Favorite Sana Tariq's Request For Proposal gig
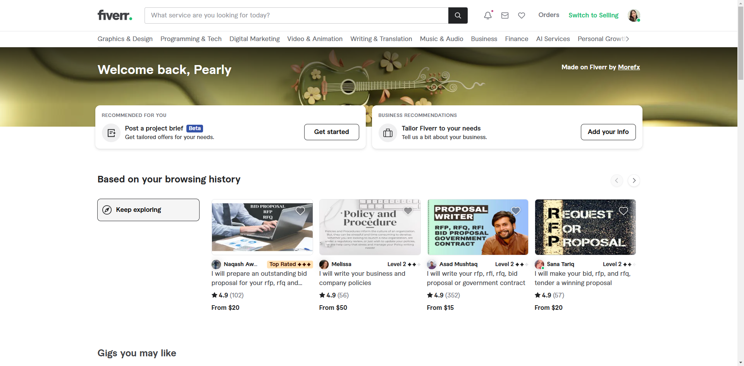Screen dimensions: 744x366 tap(623, 211)
